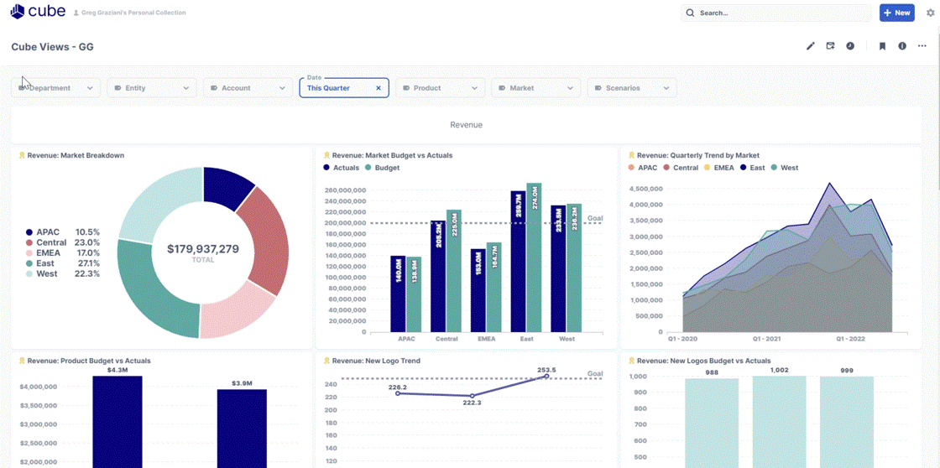The height and width of the screenshot is (468, 940).
Task: Click the tag icon in the Entity filter
Action: click(x=117, y=88)
